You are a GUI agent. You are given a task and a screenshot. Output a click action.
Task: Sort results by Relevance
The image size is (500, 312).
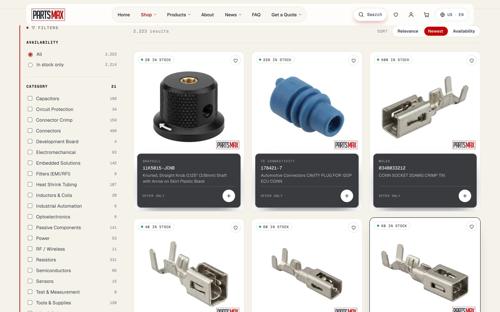408,31
